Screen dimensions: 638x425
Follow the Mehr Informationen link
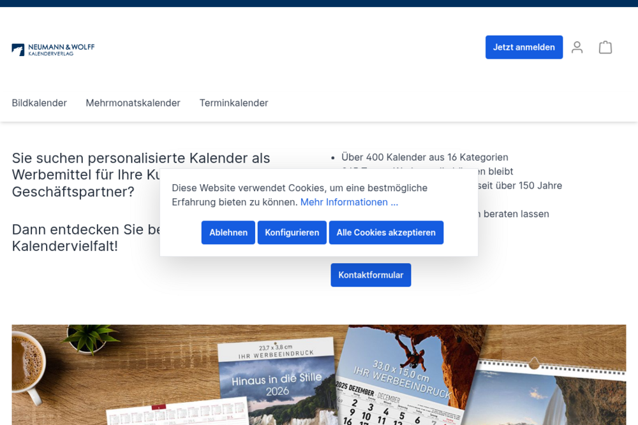[349, 202]
